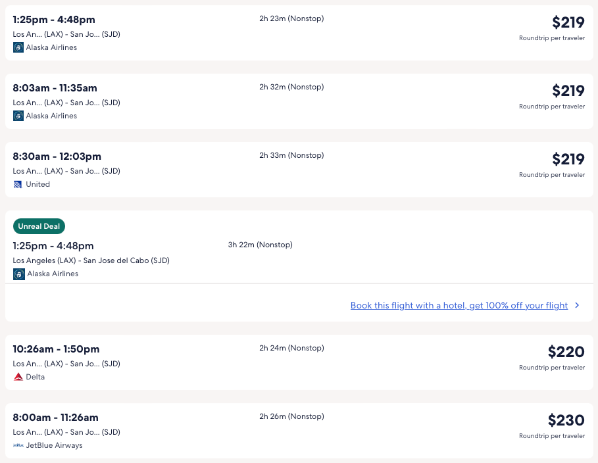The width and height of the screenshot is (598, 463).
Task: Click the United logo on the 8:30am flight
Action: click(18, 184)
